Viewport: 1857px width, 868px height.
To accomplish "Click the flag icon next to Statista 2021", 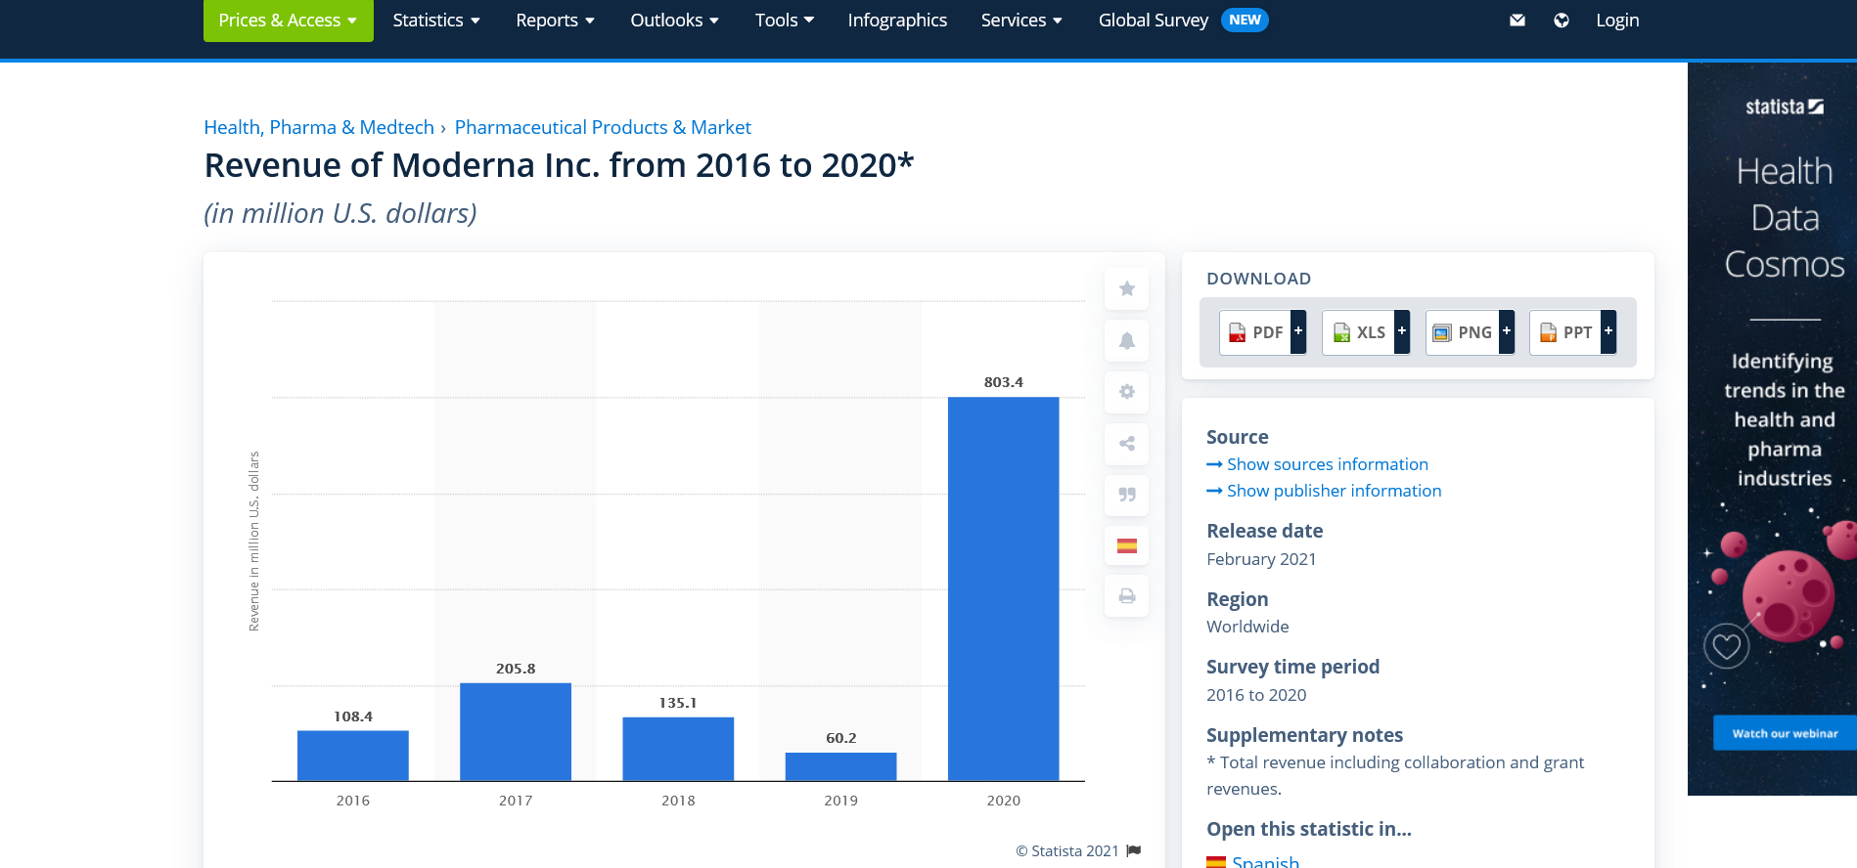I will tap(1134, 850).
